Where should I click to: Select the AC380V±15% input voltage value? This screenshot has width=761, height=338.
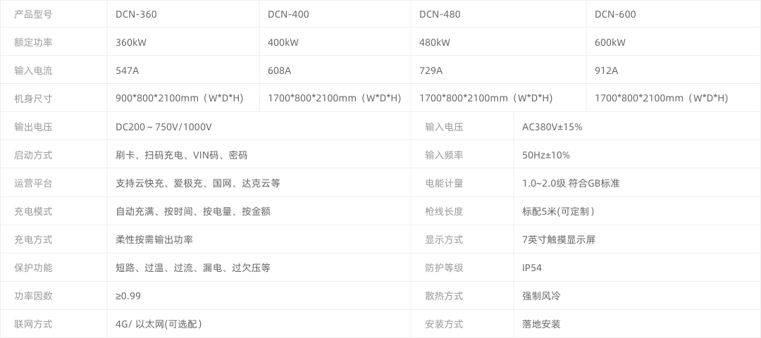click(552, 127)
